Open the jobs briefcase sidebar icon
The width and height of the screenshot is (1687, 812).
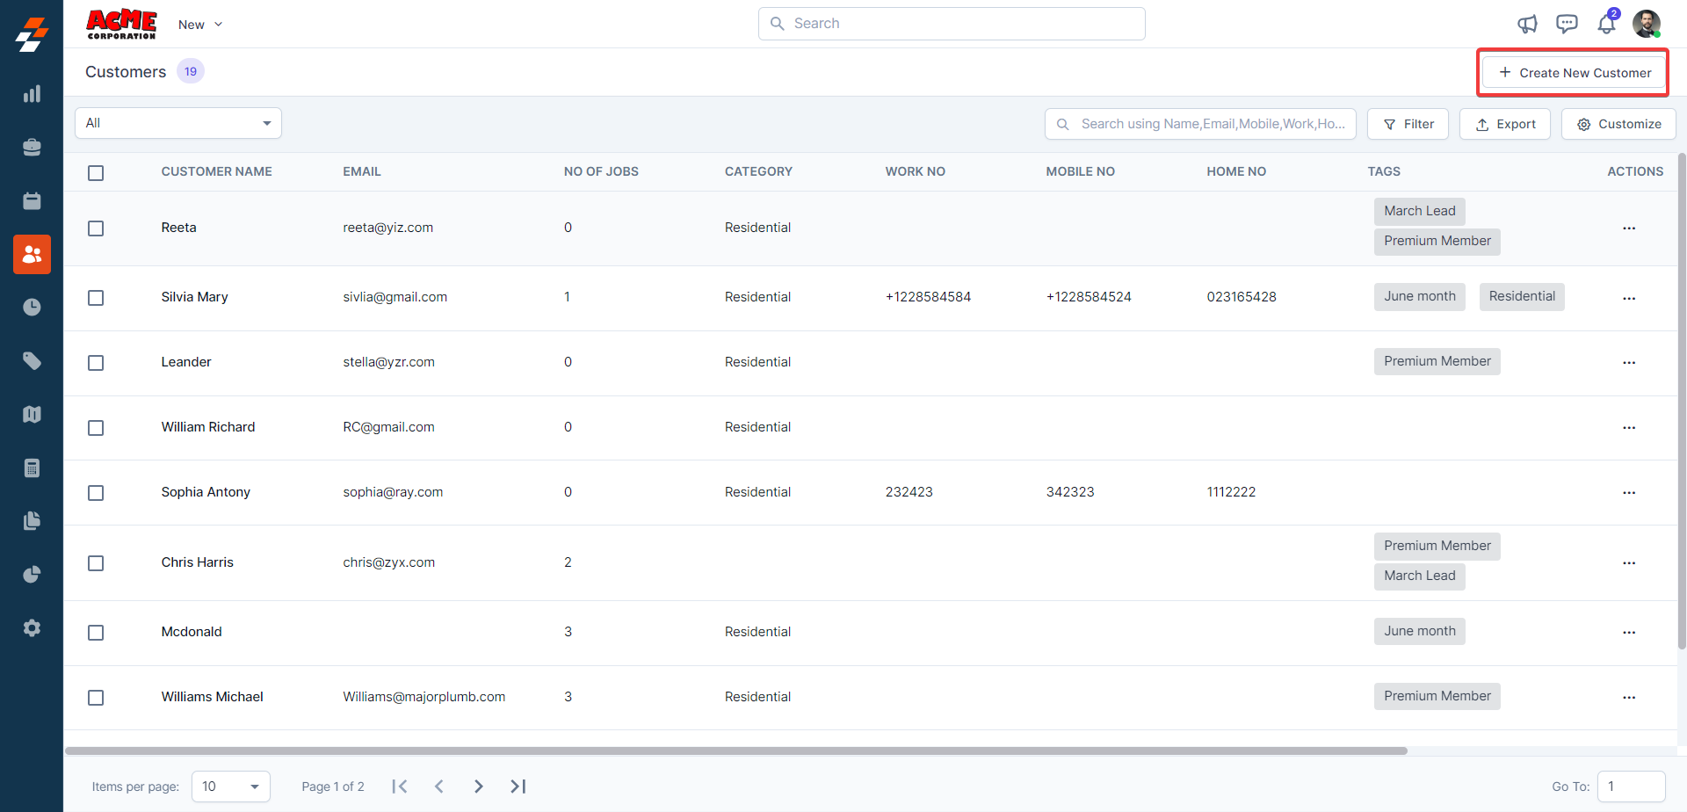32,148
